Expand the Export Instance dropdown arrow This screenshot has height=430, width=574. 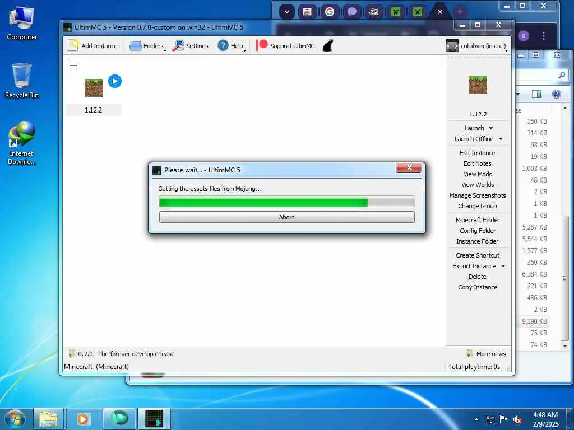tap(503, 266)
